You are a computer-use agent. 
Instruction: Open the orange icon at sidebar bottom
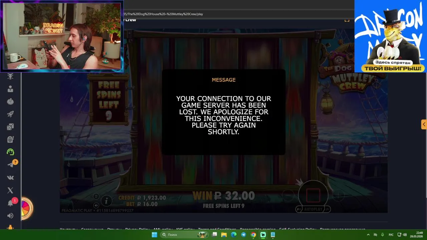point(10,227)
